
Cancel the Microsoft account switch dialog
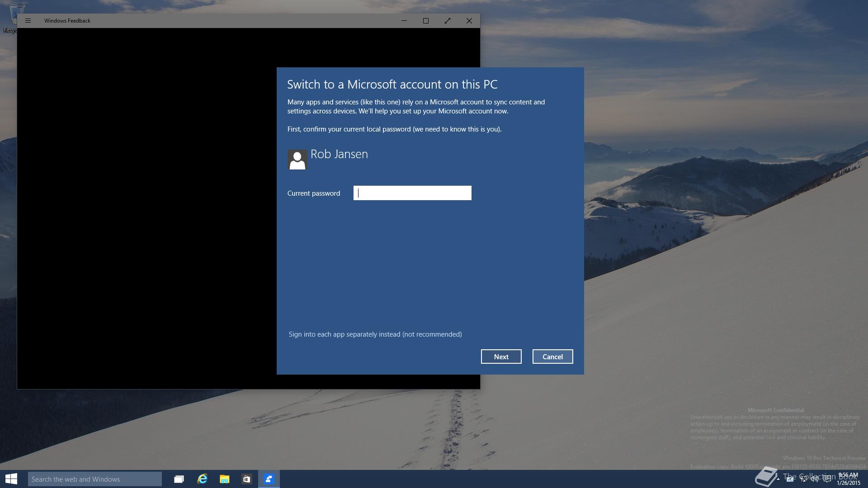point(552,357)
